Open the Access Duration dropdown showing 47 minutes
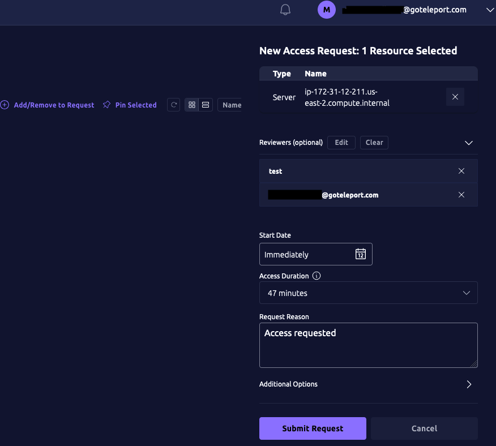This screenshot has width=496, height=446. coord(368,293)
